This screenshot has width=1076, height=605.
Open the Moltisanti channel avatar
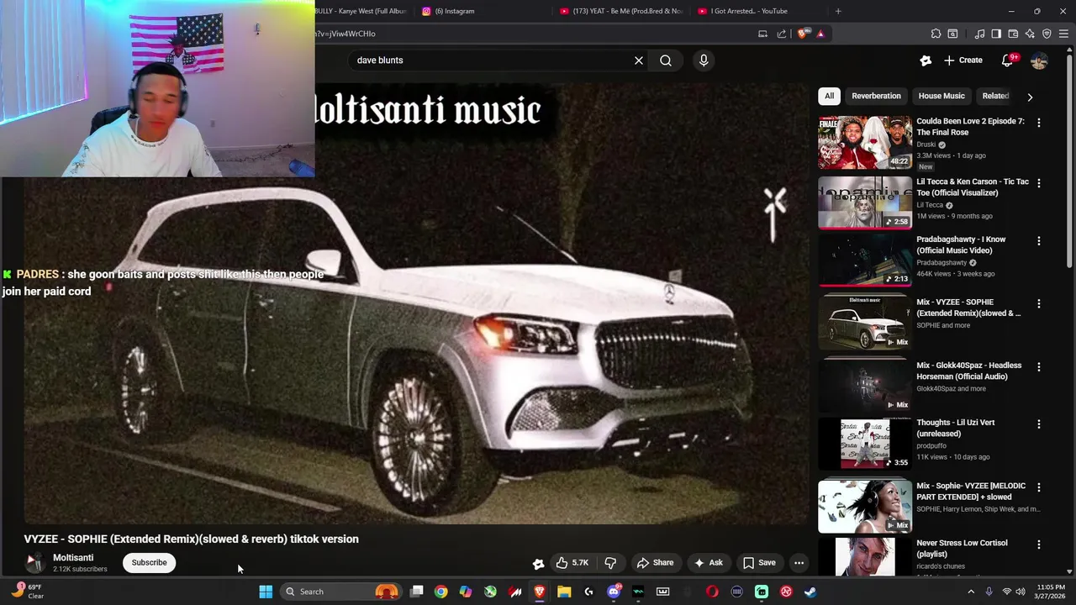[34, 562]
